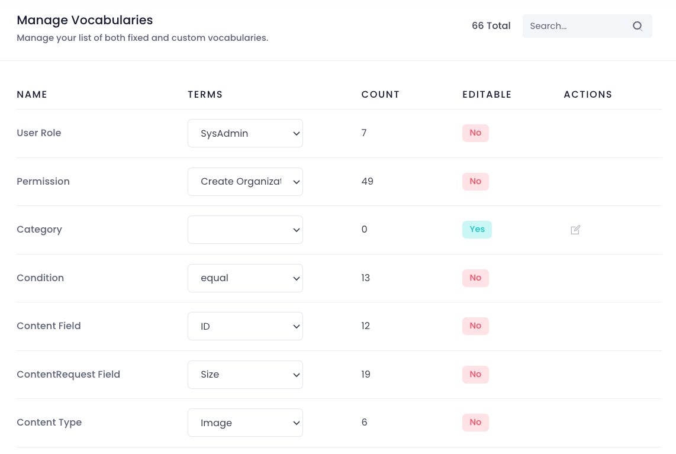Click the count 49 for Permission
Viewport: 676px width, 454px height.
pos(368,182)
